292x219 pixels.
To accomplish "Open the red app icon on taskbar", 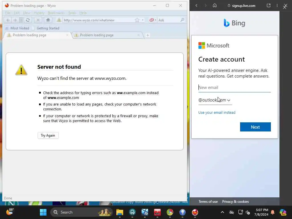I will point(157,212).
